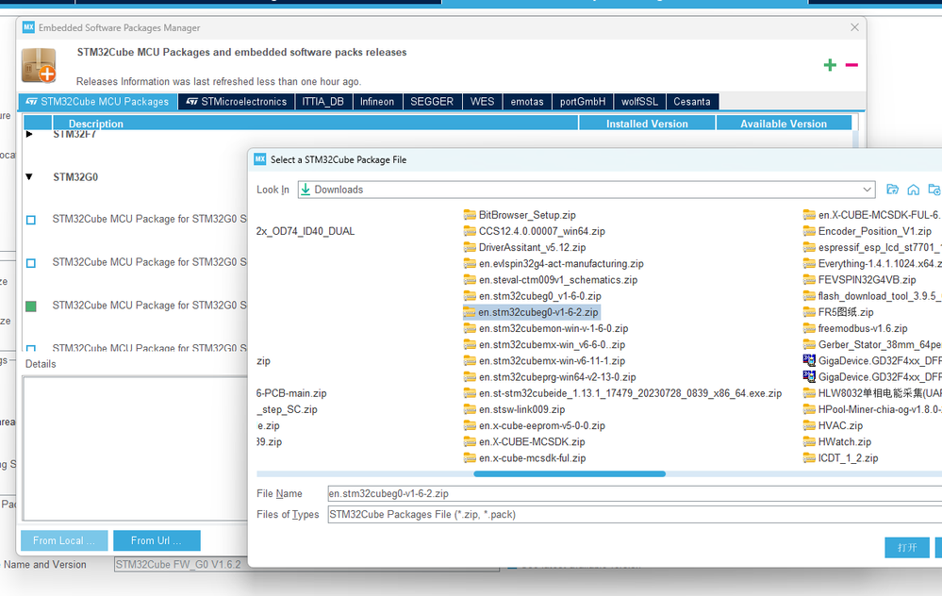Open the STMicroelectronics tab
Viewport: 942px width, 596px height.
[236, 102]
